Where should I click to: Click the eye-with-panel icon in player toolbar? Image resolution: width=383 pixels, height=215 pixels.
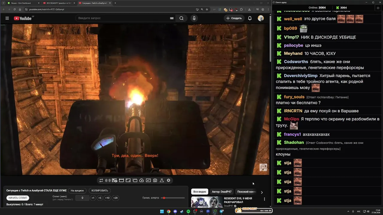tap(115, 180)
